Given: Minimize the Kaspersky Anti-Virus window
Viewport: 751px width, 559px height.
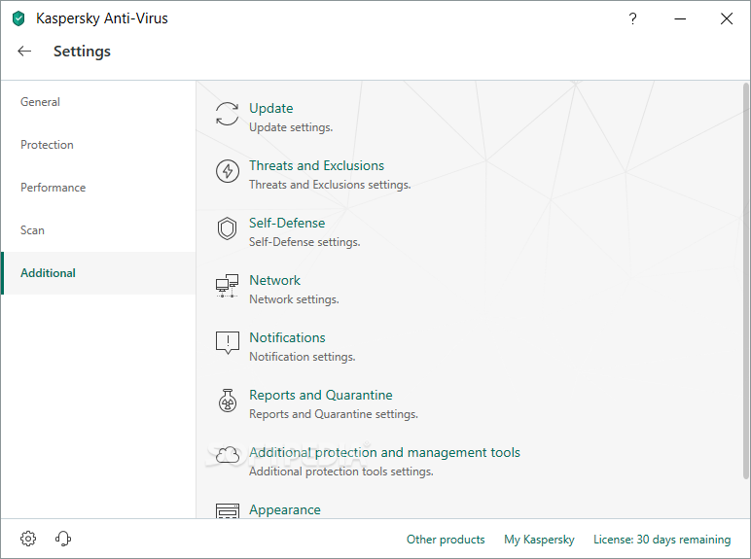Looking at the screenshot, I should pos(680,18).
